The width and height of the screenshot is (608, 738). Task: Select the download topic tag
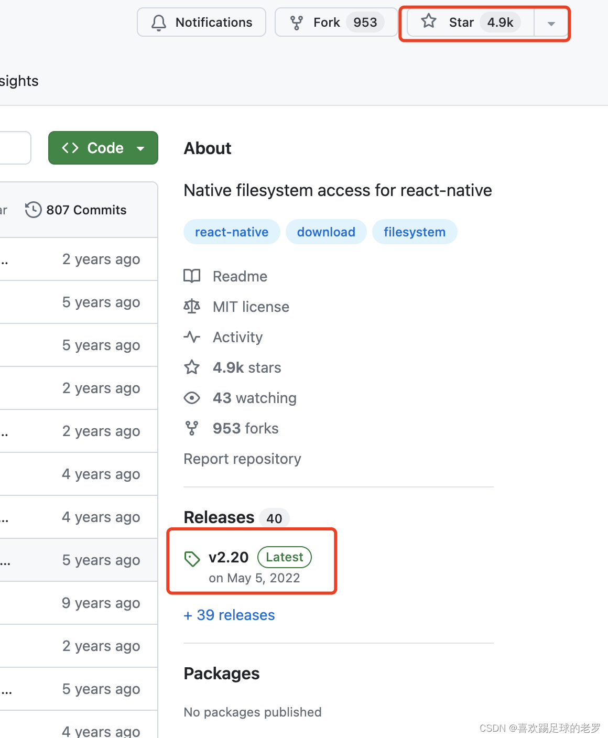(326, 232)
